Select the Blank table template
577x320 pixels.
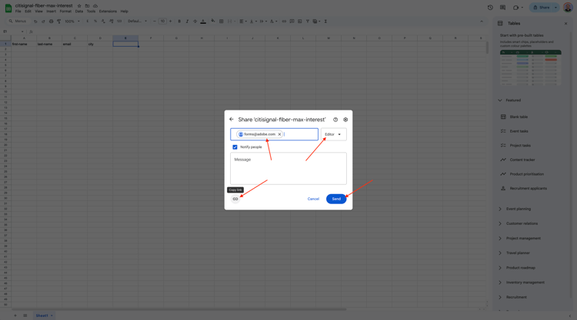519,117
